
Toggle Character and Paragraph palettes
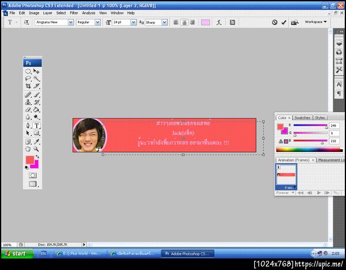point(232,22)
